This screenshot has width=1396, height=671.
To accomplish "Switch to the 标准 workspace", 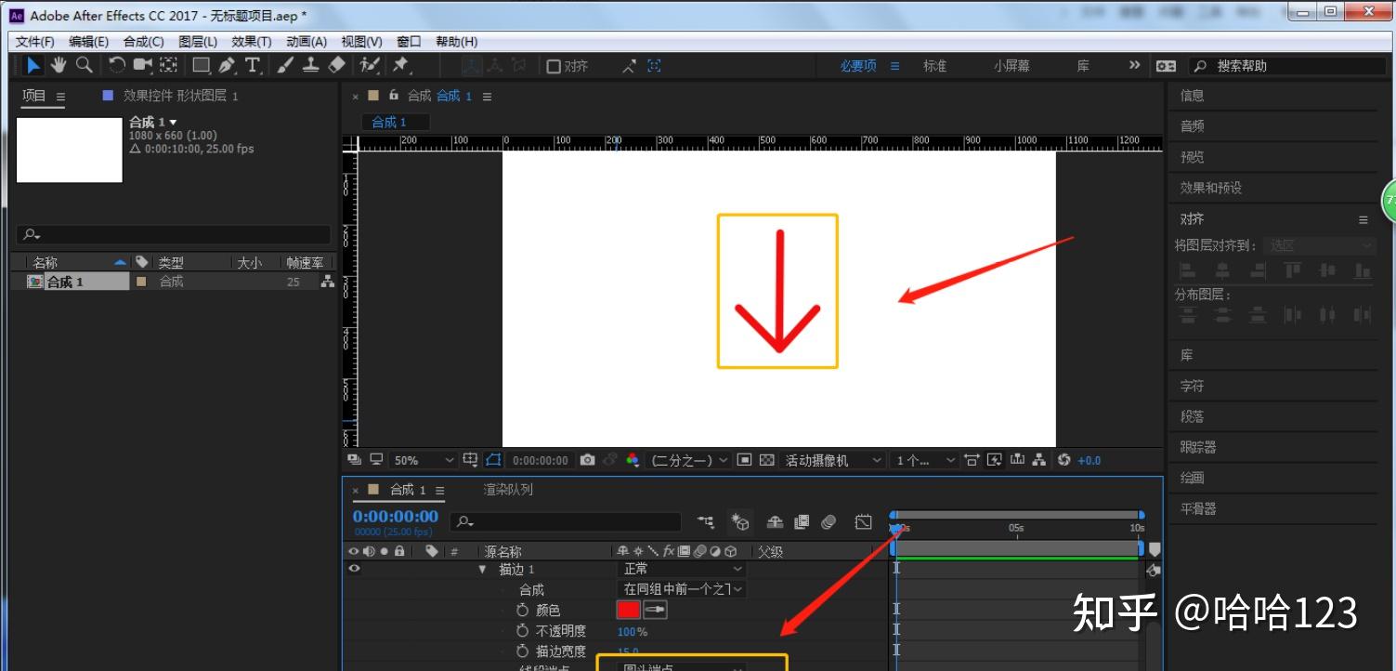I will [934, 66].
